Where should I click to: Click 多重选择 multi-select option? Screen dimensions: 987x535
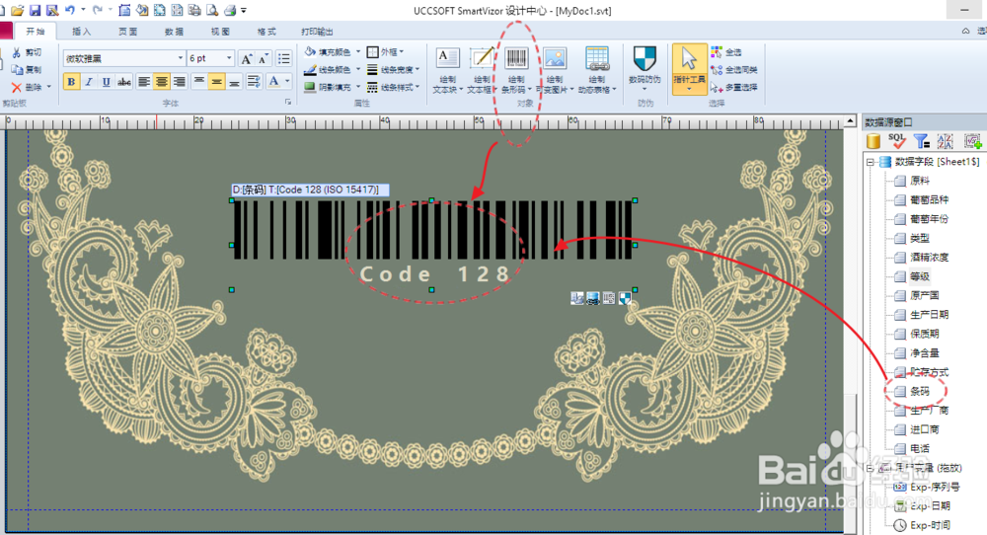734,87
